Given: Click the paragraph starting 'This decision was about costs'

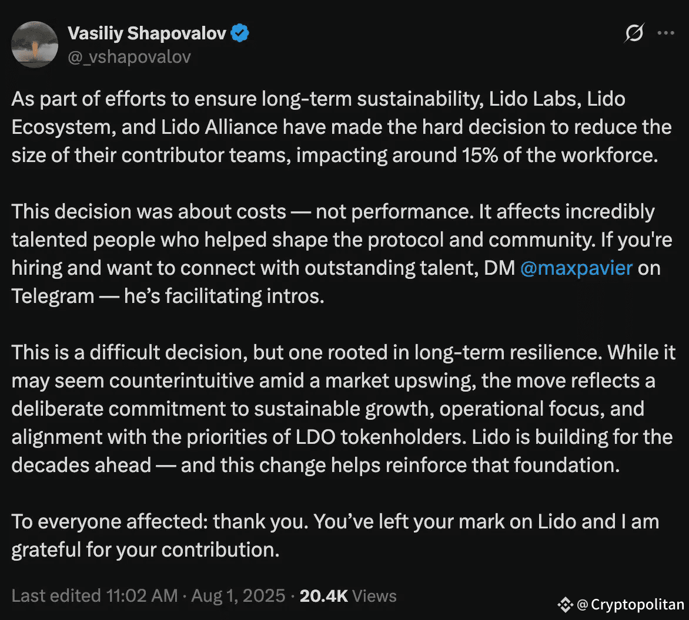Looking at the screenshot, I should tap(342, 254).
